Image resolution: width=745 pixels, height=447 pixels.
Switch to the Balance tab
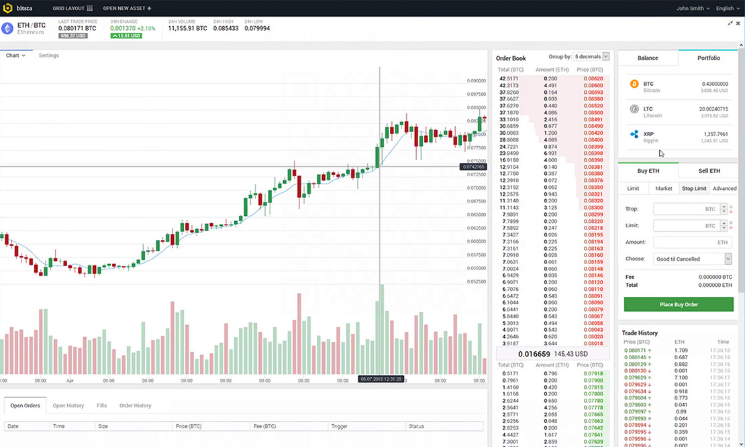click(x=648, y=58)
